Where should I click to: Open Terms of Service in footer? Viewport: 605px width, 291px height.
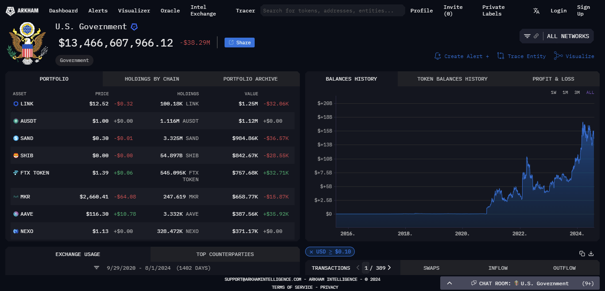(x=291, y=287)
